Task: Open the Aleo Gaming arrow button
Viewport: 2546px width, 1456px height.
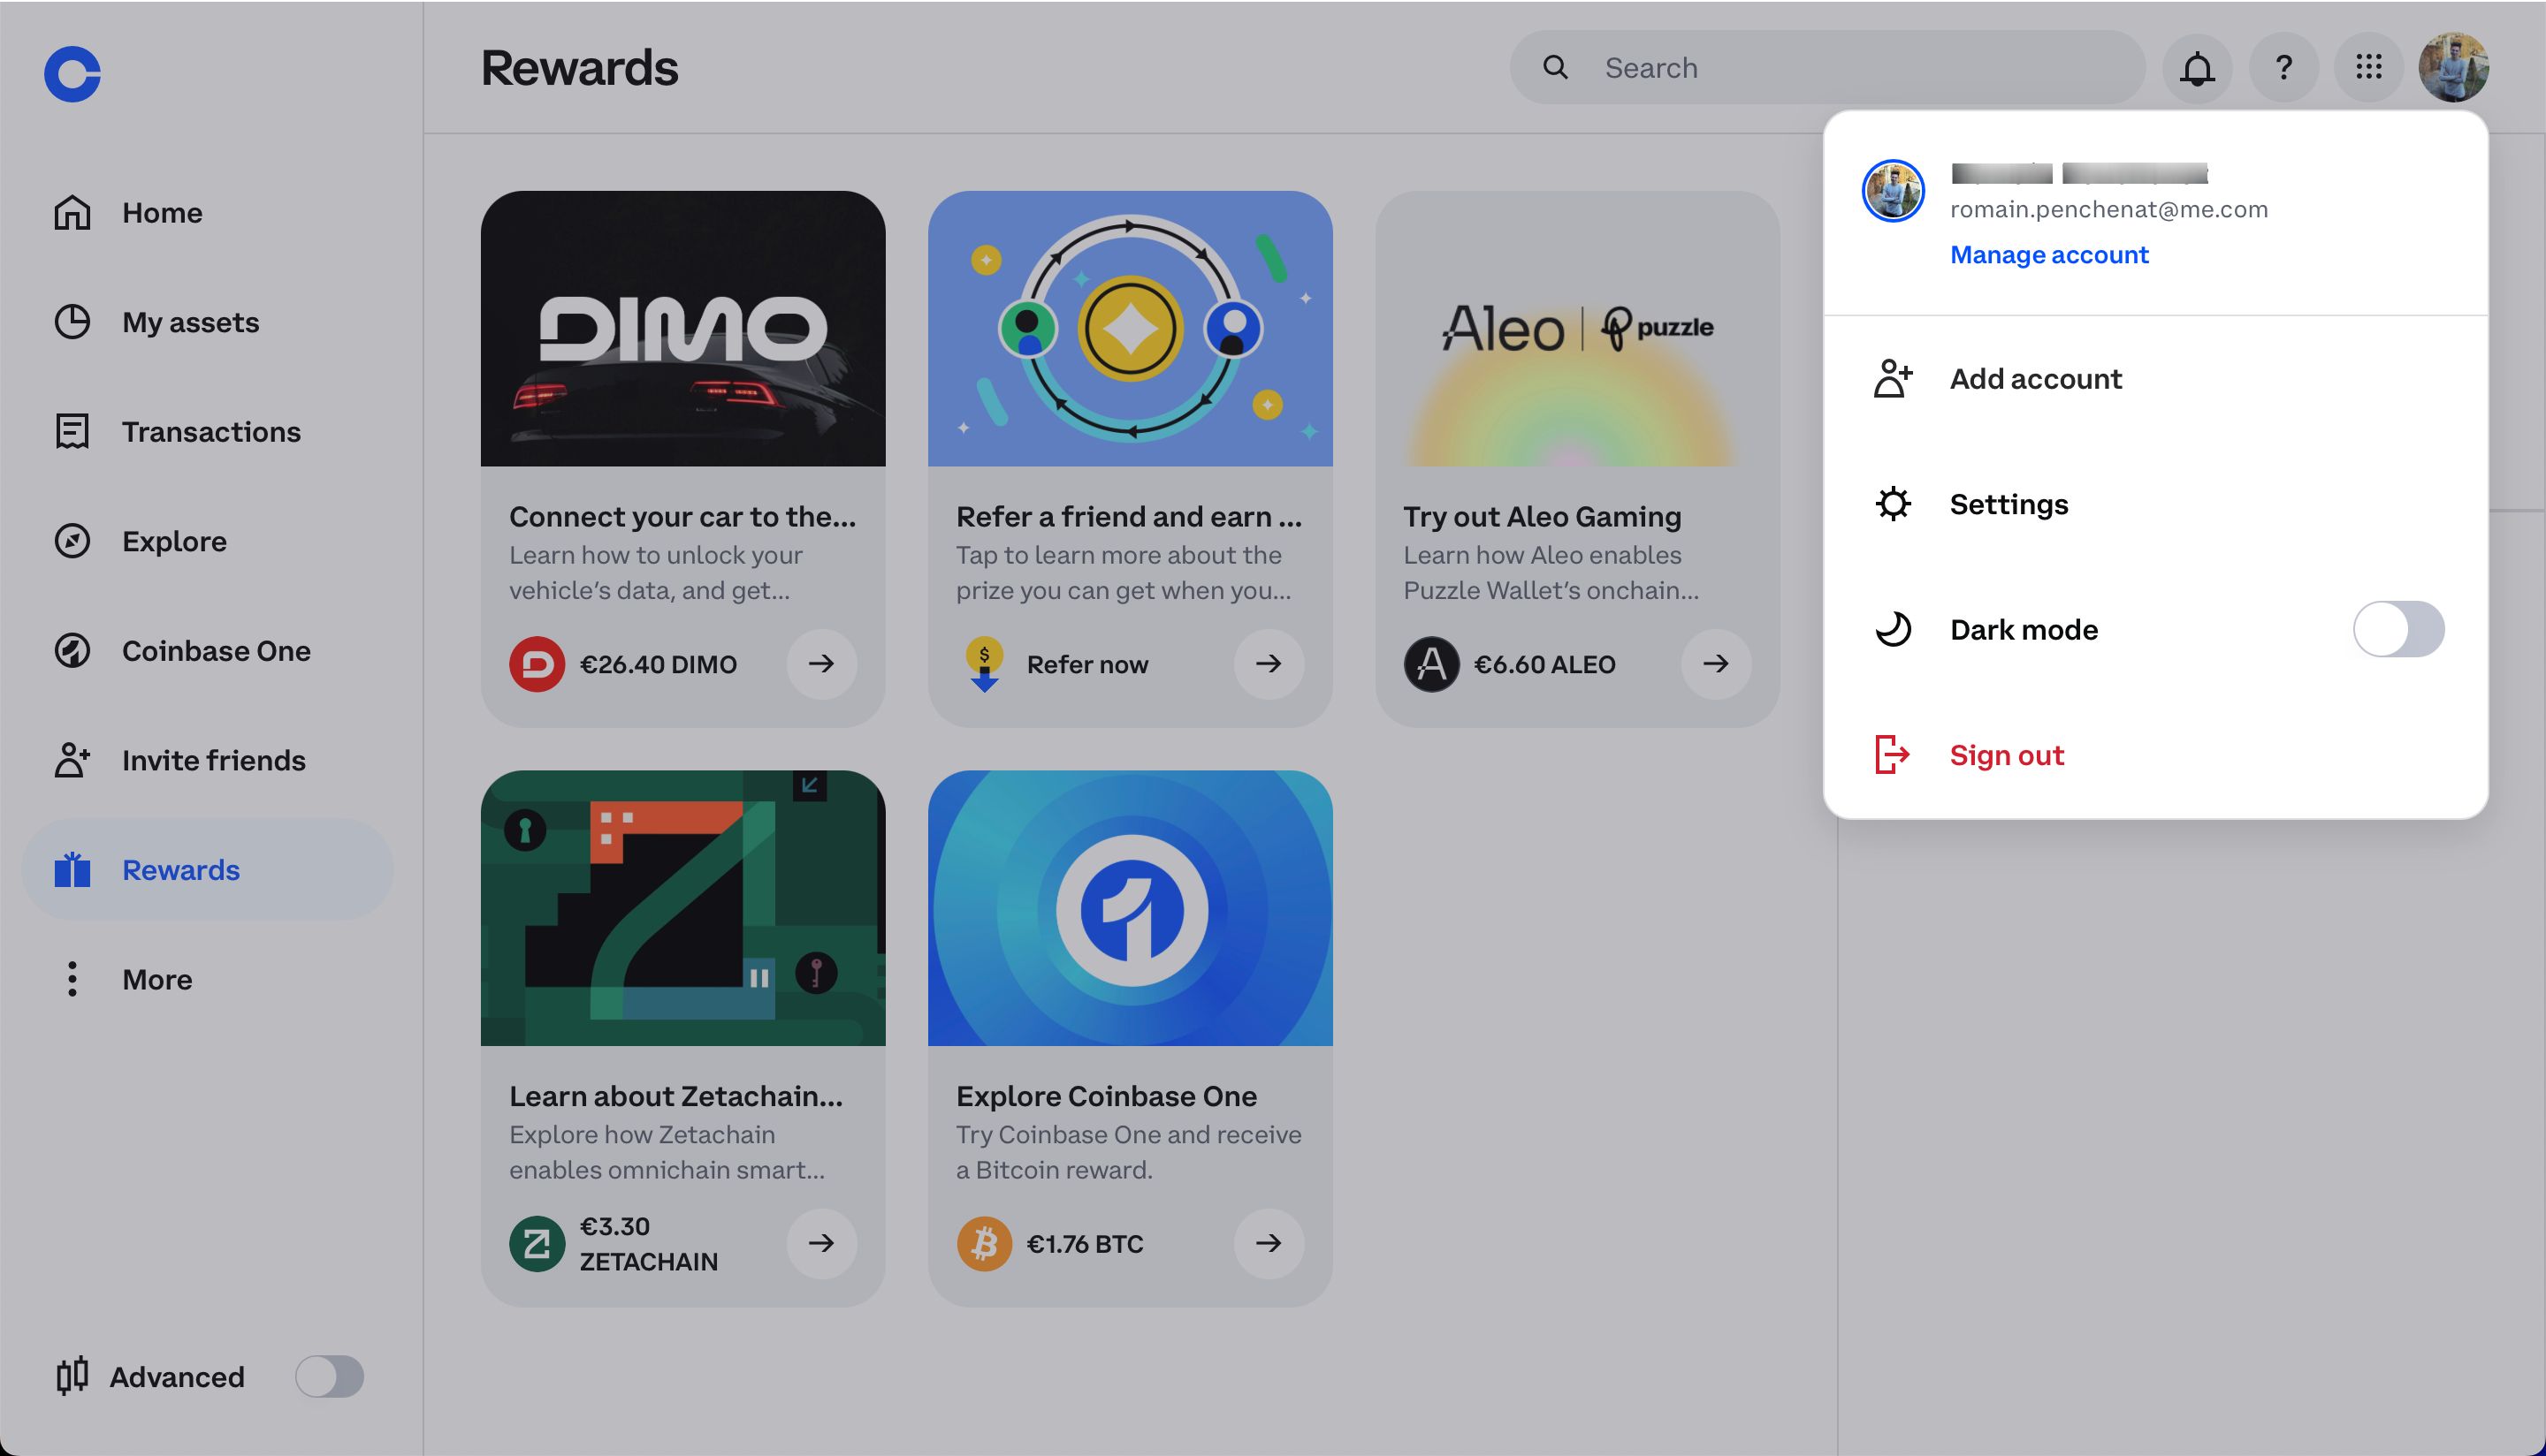Action: coord(1716,663)
